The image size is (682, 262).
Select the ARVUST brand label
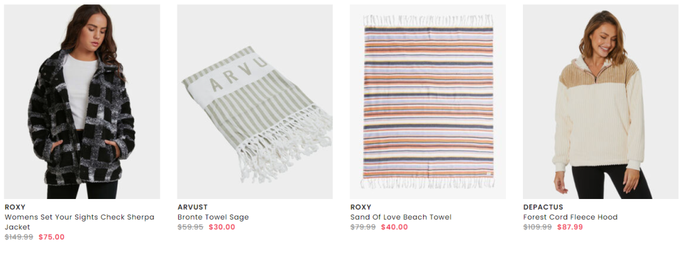click(193, 207)
